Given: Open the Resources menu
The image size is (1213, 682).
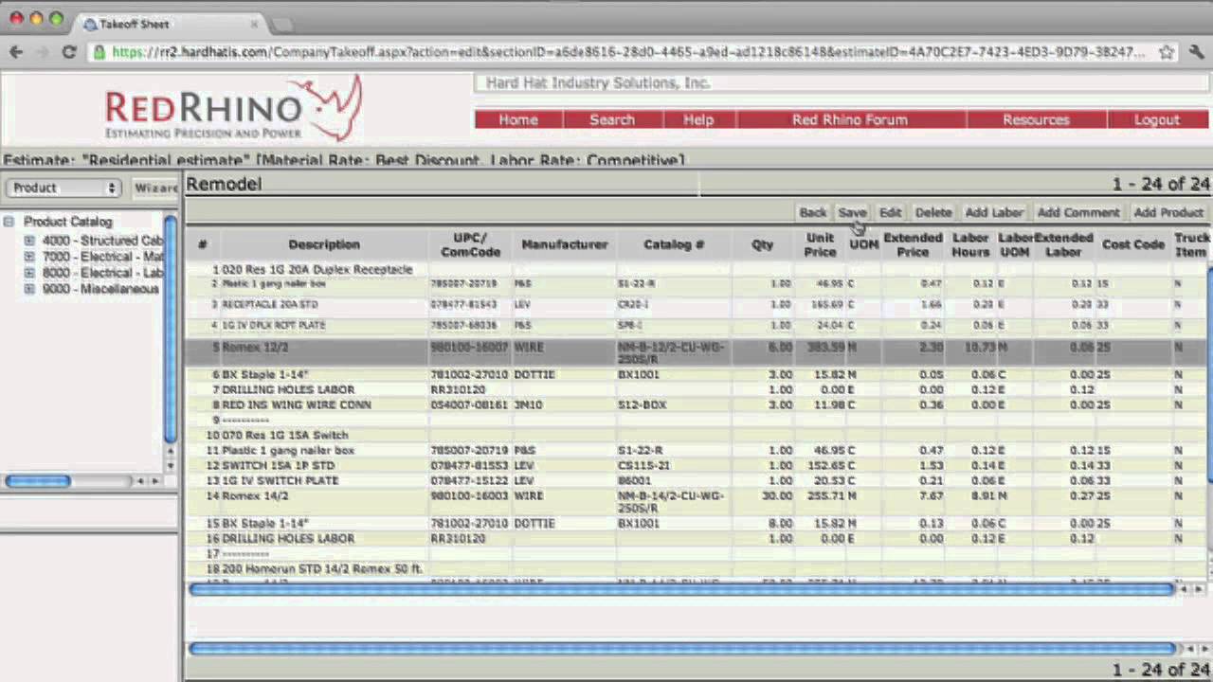Looking at the screenshot, I should click(x=1036, y=119).
